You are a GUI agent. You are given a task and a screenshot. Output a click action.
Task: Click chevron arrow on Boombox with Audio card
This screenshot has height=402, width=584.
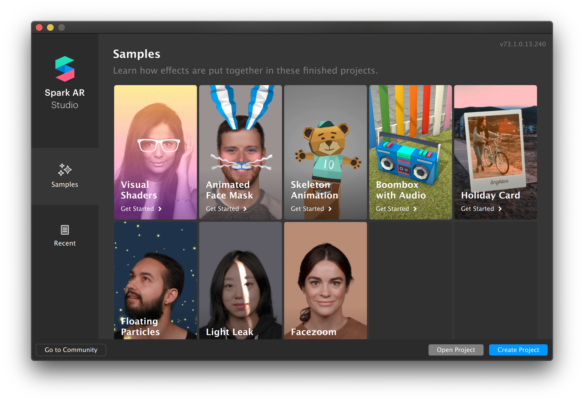(x=415, y=209)
